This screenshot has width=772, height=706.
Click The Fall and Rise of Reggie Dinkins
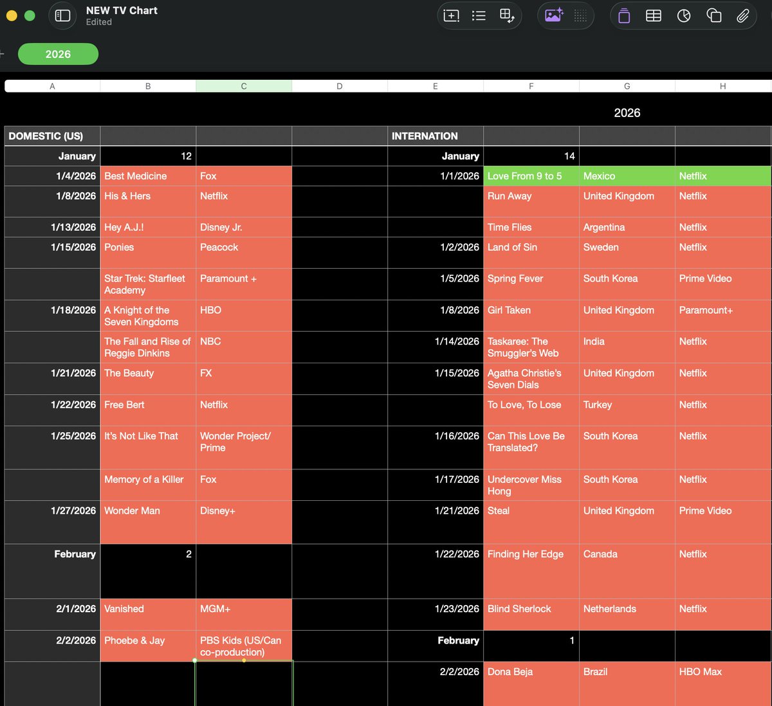pyautogui.click(x=148, y=347)
